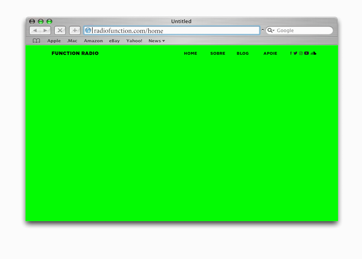Close the window with the first traffic light
This screenshot has width=362, height=259.
point(32,21)
